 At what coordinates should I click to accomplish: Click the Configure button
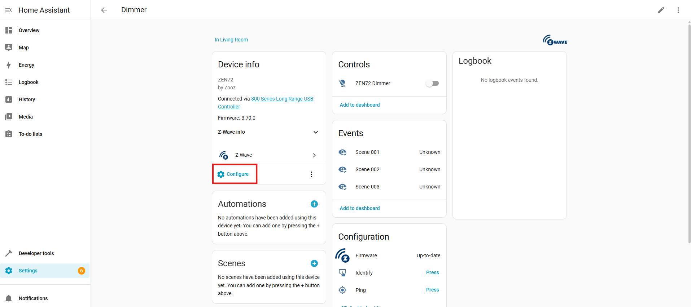[x=234, y=174]
